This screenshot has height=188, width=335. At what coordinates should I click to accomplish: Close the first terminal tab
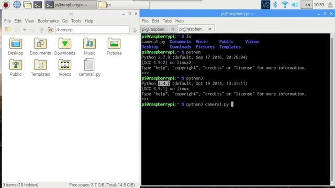[173, 29]
